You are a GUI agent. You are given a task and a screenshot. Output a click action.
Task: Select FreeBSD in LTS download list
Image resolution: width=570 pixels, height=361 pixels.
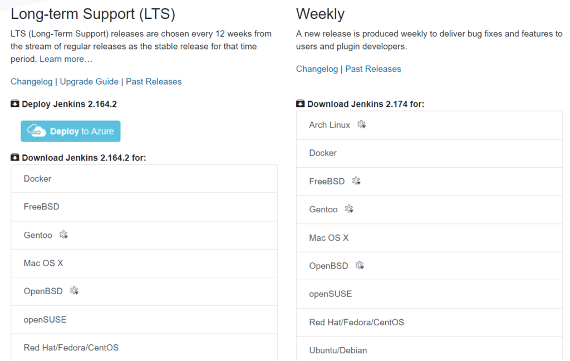click(x=144, y=207)
